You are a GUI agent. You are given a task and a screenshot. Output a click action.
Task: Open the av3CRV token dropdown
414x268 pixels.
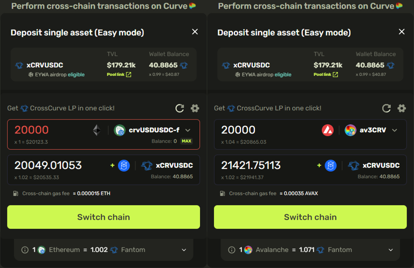(395, 130)
